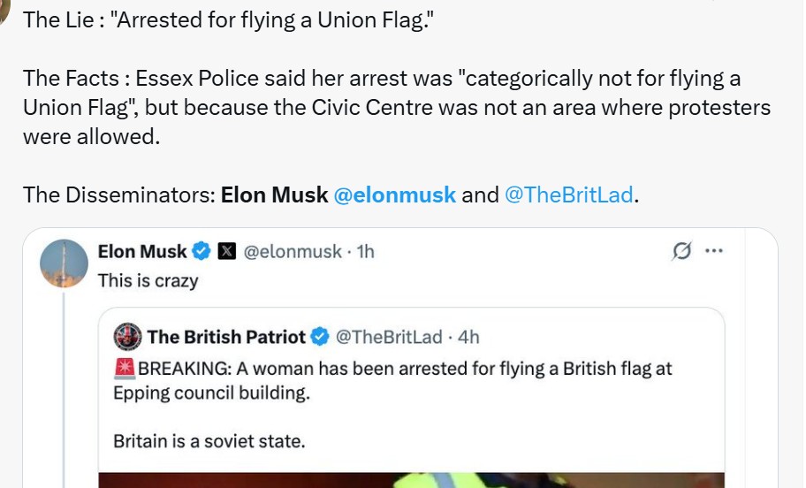The width and height of the screenshot is (806, 488).
Task: Open the three-dot More menu on quoted post
Action: [713, 251]
